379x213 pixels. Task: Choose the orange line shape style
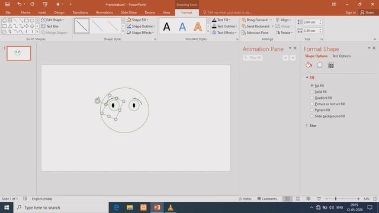113,26
